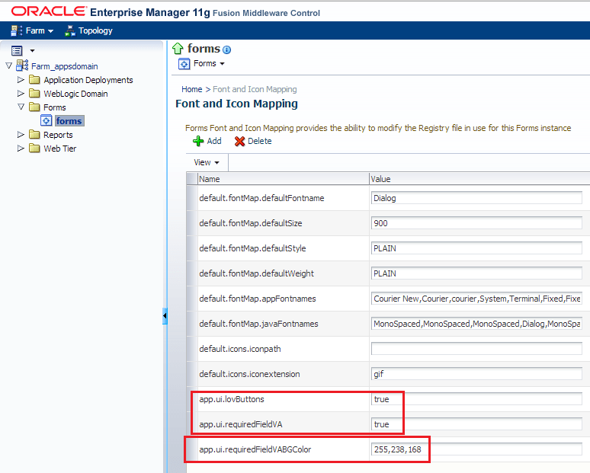The width and height of the screenshot is (590, 473).
Task: Select Web Tier tree item
Action: 59,149
